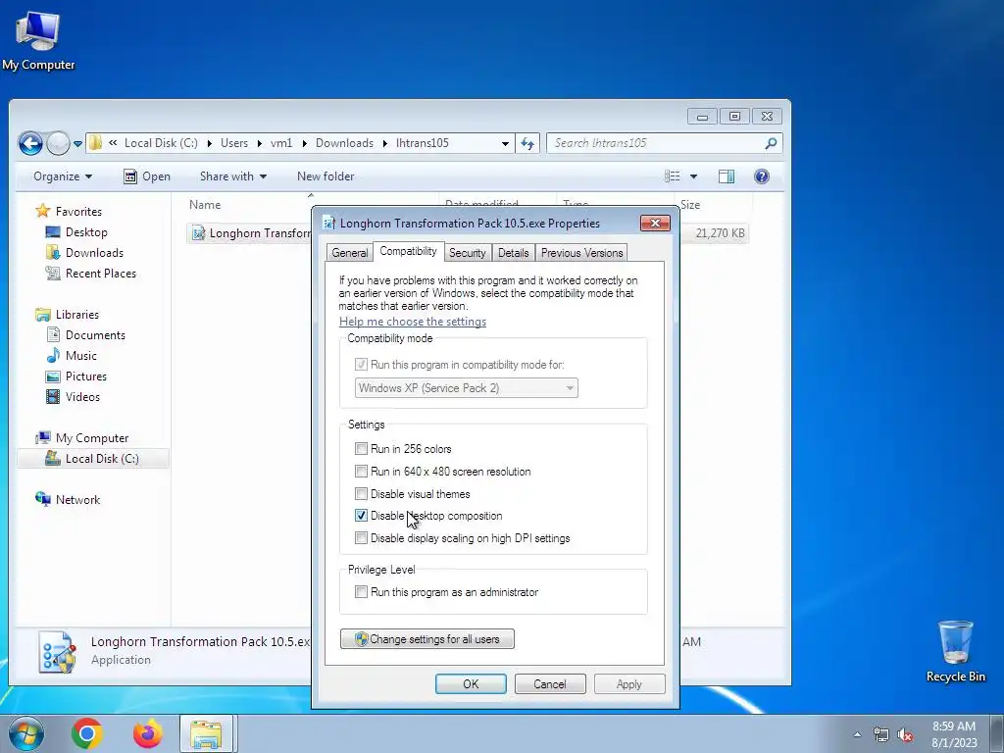Select Recent Places in sidebar
Screen dimensions: 1004x753
100,273
